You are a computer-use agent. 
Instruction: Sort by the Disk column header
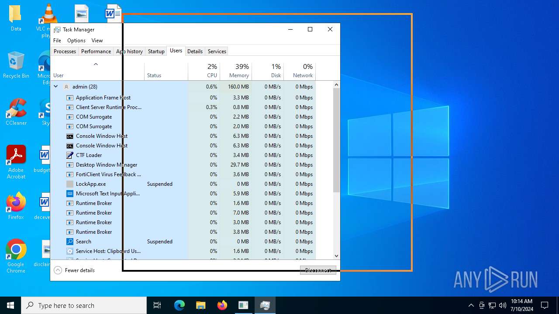click(x=268, y=71)
